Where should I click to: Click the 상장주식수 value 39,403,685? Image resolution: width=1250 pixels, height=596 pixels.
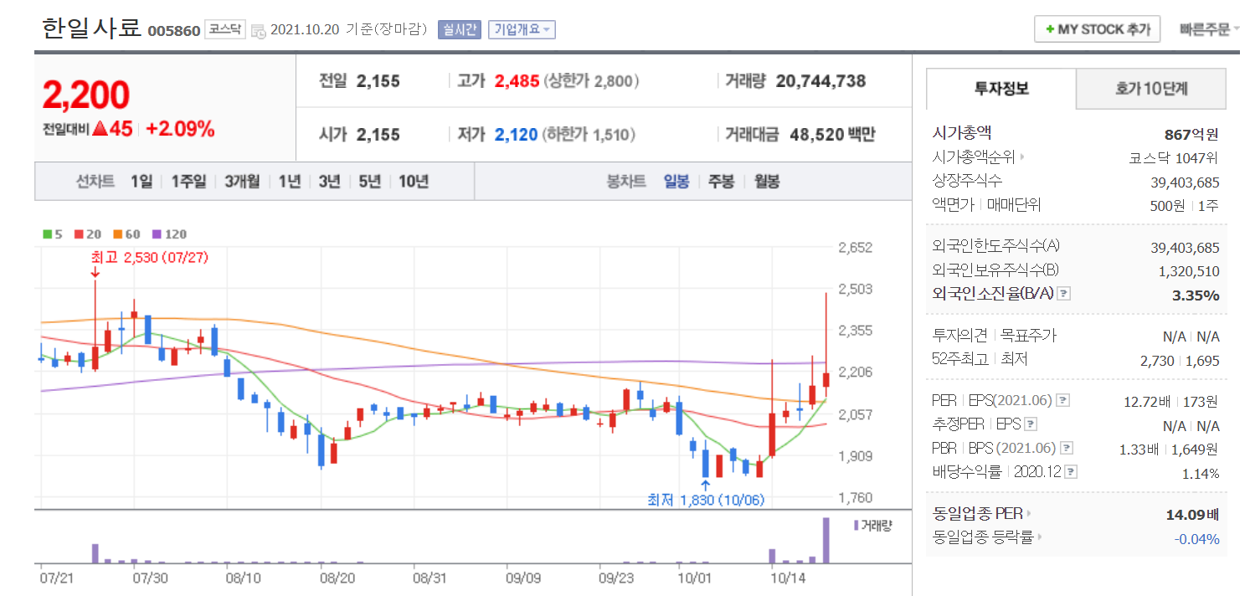pos(1186,182)
